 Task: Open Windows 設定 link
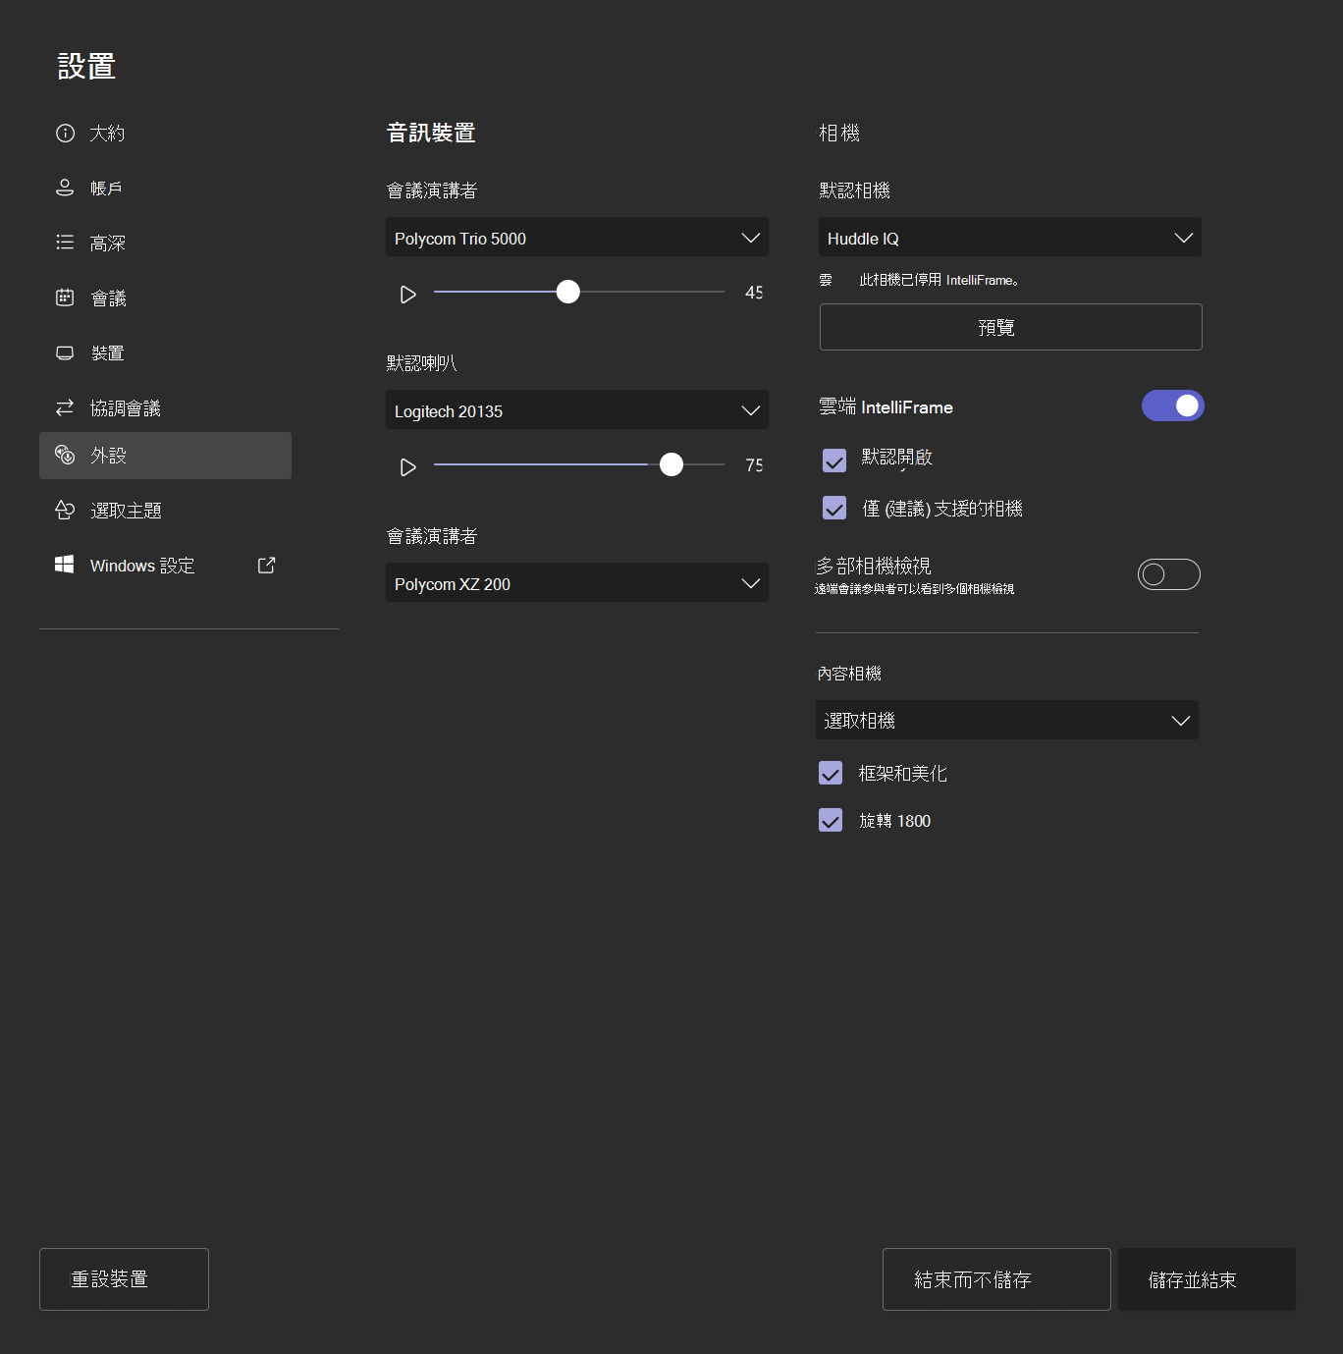[165, 566]
